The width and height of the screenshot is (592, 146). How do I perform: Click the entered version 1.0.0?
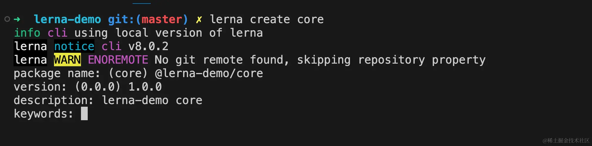pyautogui.click(x=145, y=87)
